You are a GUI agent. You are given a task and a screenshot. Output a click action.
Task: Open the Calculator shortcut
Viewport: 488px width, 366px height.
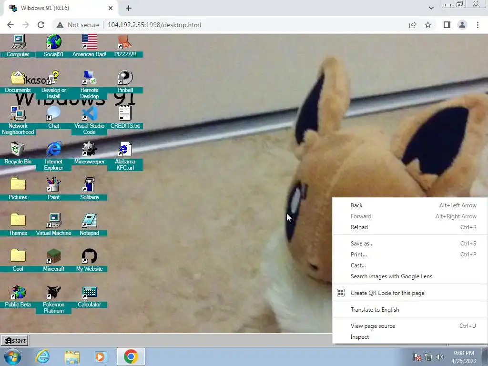click(x=89, y=292)
